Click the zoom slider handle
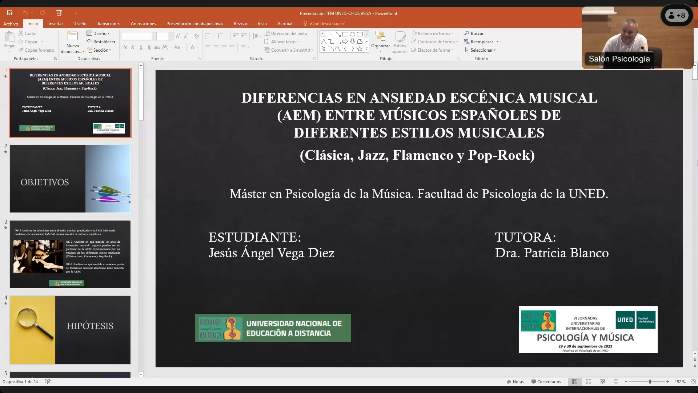Image resolution: width=698 pixels, height=393 pixels. 650,382
